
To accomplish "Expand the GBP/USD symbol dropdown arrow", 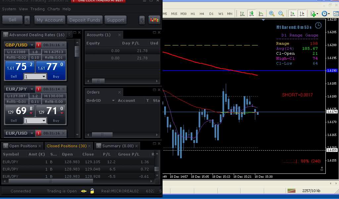I will click(32, 45).
